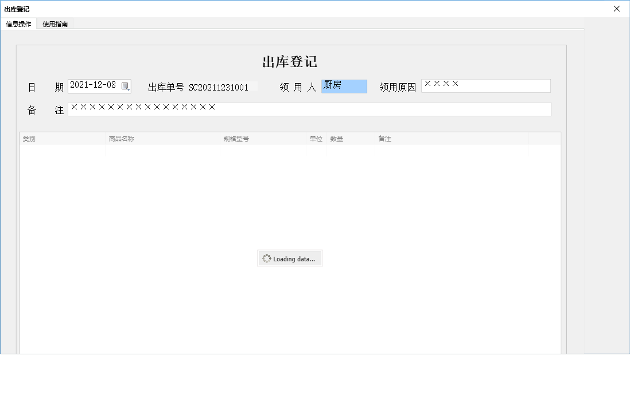Image resolution: width=630 pixels, height=408 pixels.
Task: Click the loading spinner icon
Action: tap(266, 258)
